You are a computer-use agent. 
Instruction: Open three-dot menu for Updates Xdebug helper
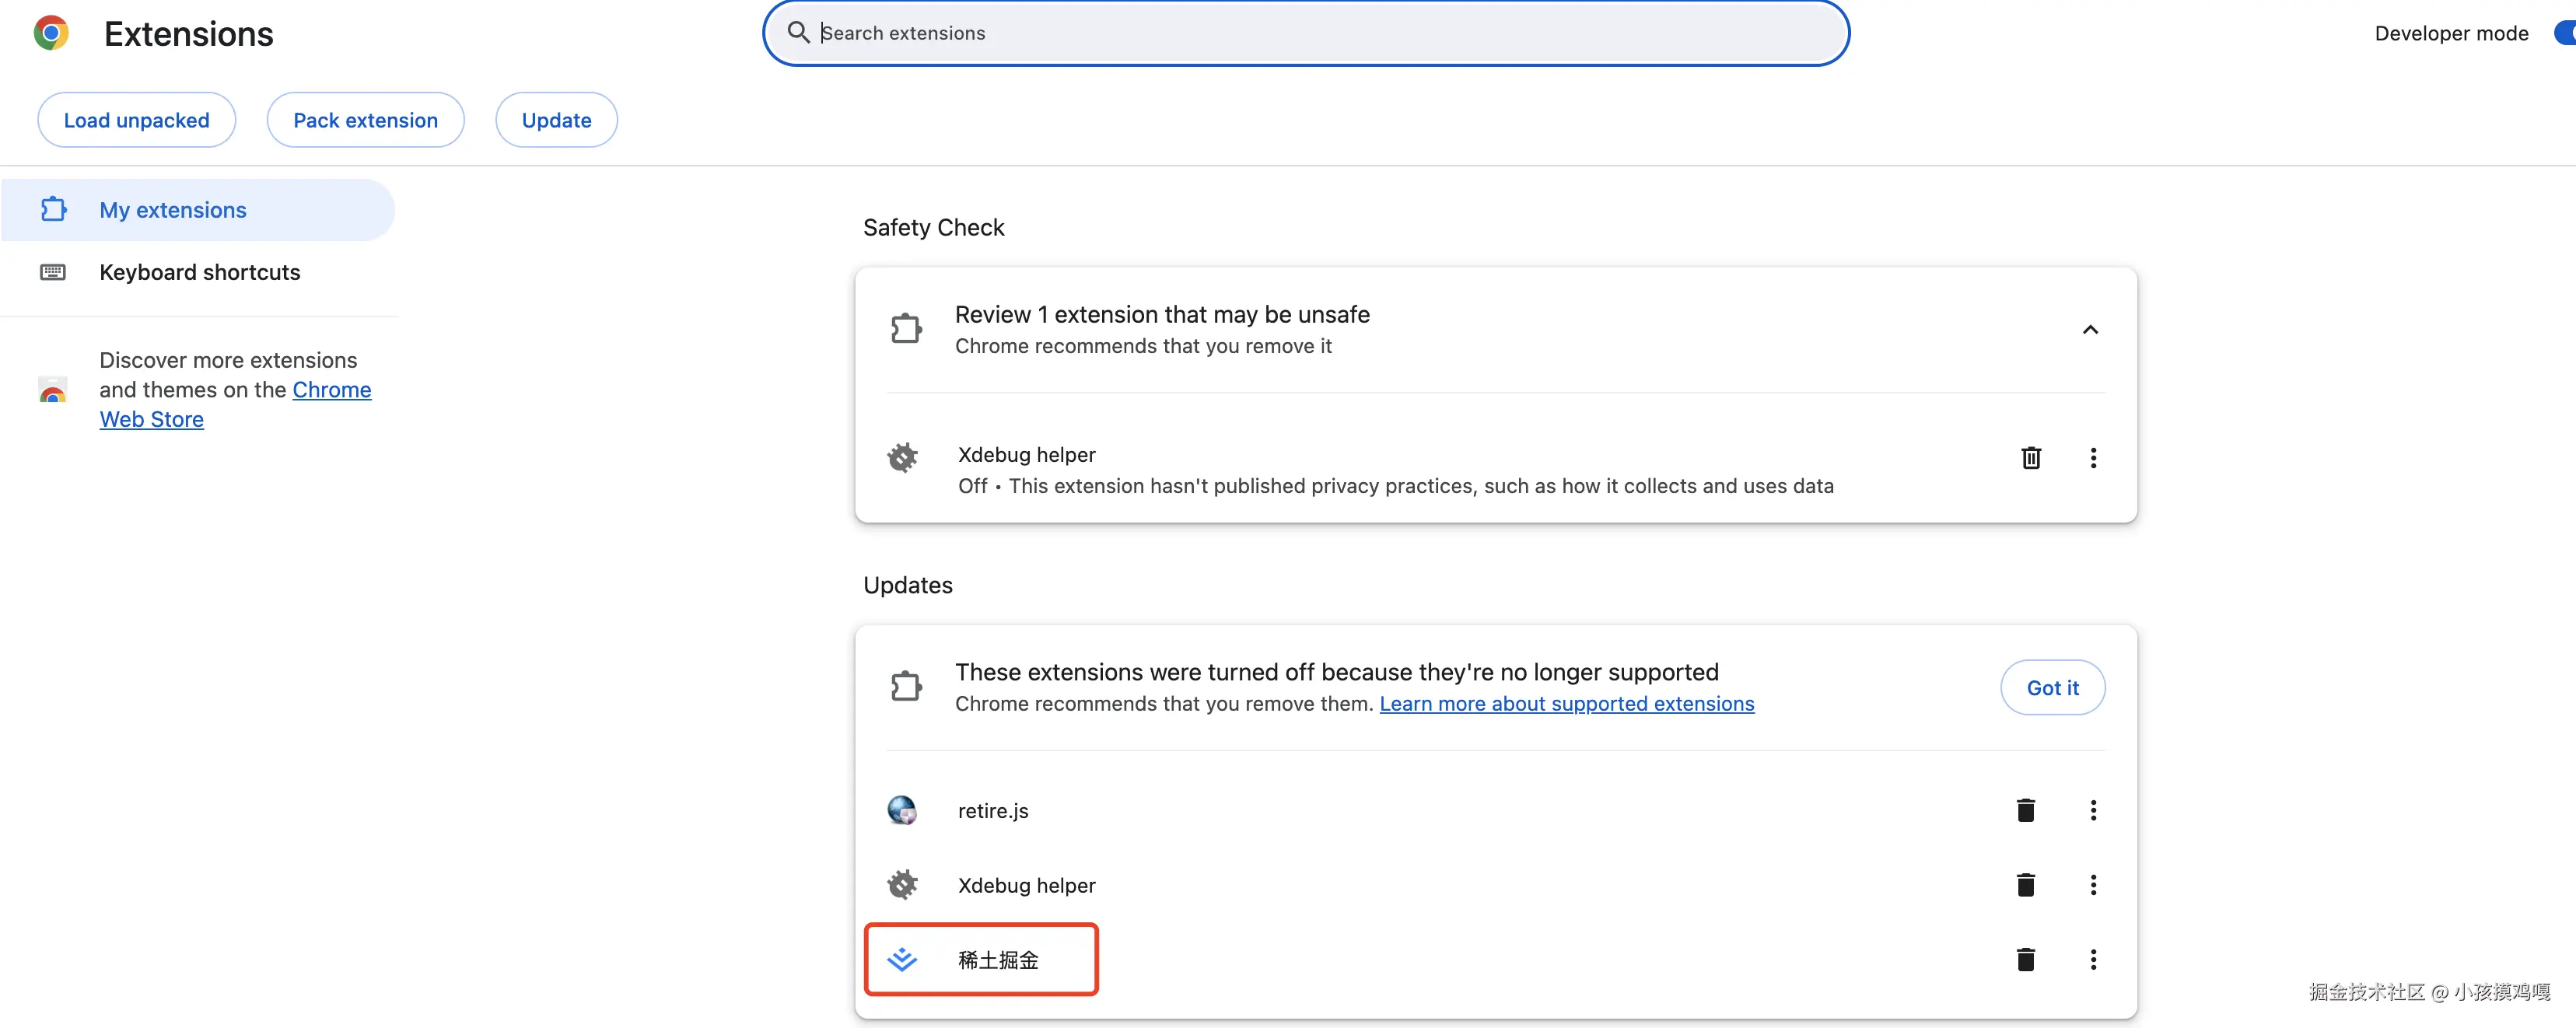(2093, 885)
